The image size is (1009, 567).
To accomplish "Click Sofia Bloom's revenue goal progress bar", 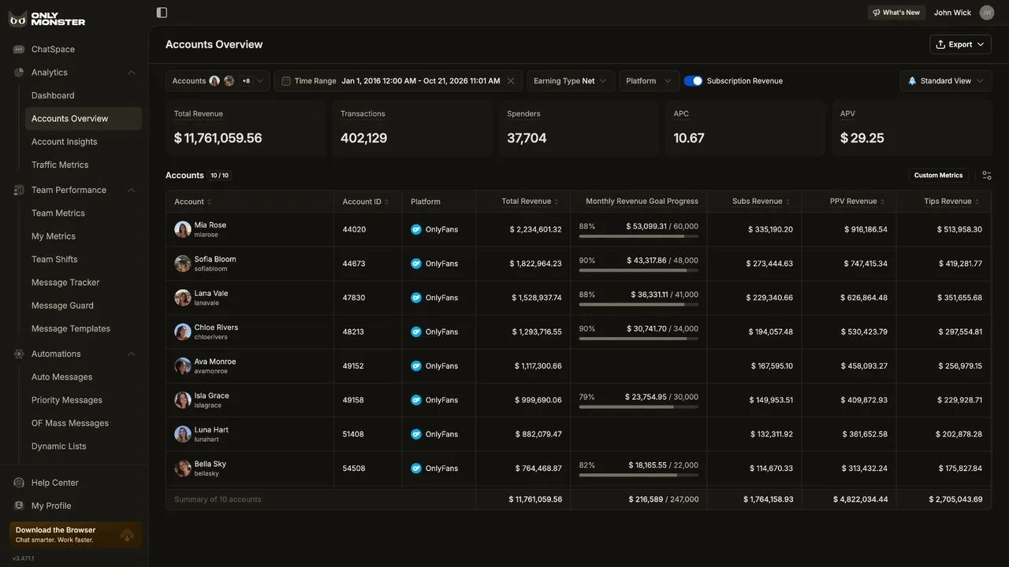I will pyautogui.click(x=639, y=270).
